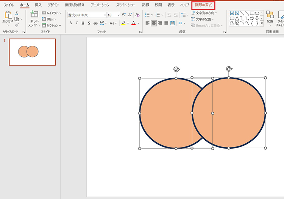Click the red font color swatch

[x=133, y=23]
